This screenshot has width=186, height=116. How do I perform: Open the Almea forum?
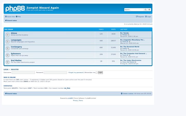click(x=14, y=33)
